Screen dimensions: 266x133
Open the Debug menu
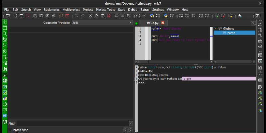(x=132, y=10)
